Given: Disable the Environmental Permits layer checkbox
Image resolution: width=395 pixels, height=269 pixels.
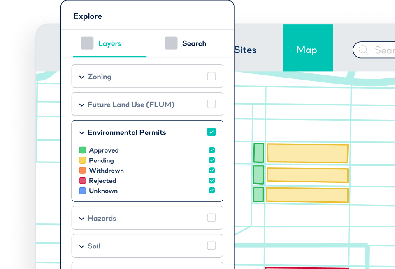Looking at the screenshot, I should [x=211, y=132].
